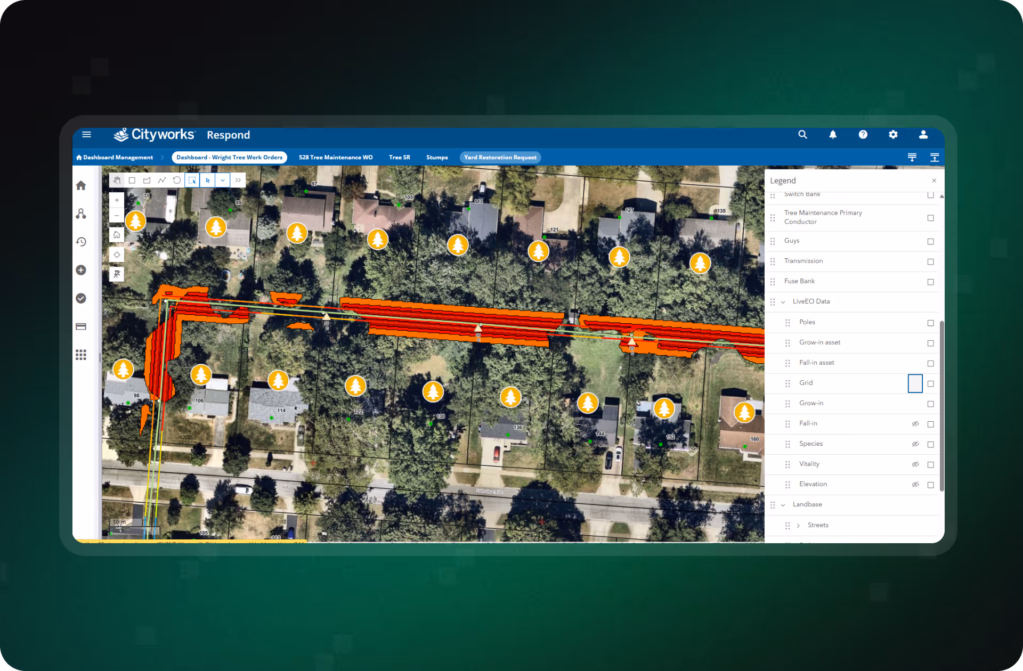Enable the Poles layer checkbox
Viewport: 1023px width, 671px height.
coord(930,323)
